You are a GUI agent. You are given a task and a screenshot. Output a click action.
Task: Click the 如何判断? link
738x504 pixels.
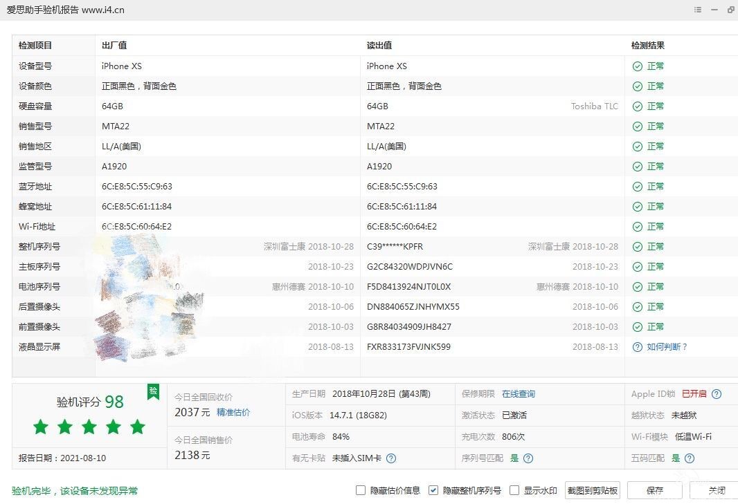point(667,347)
